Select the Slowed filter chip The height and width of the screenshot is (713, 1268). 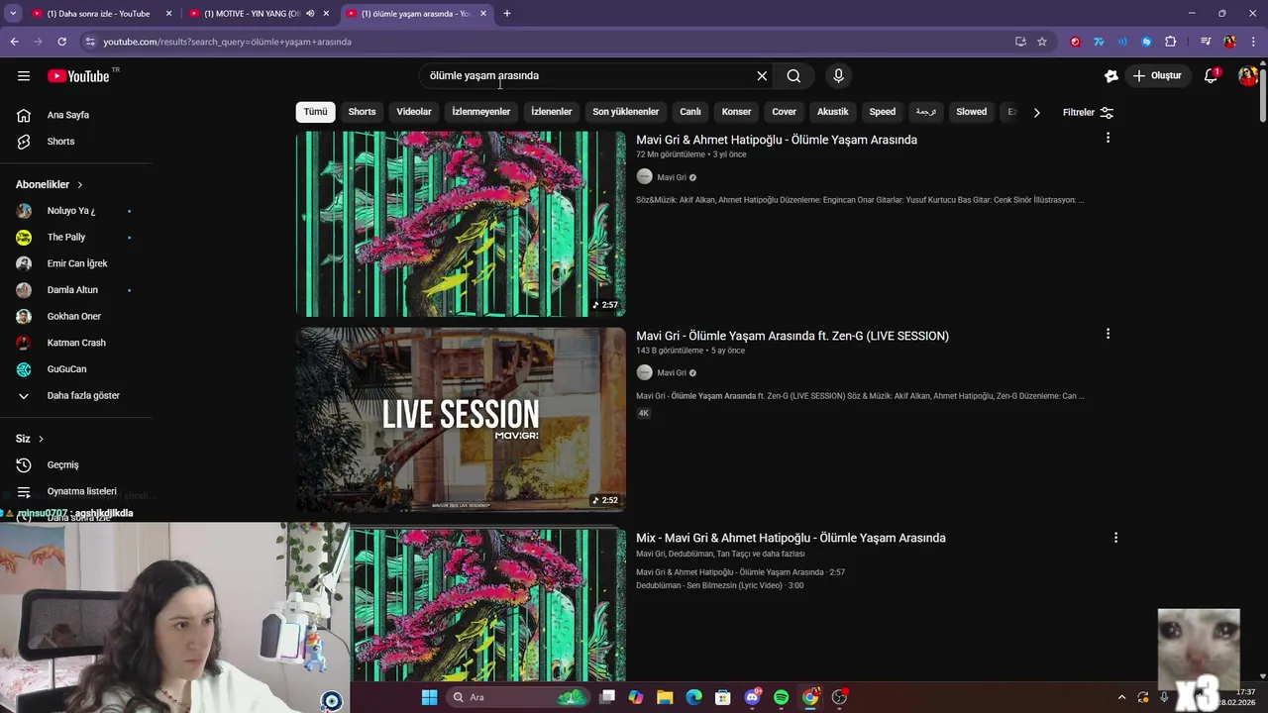(x=971, y=112)
